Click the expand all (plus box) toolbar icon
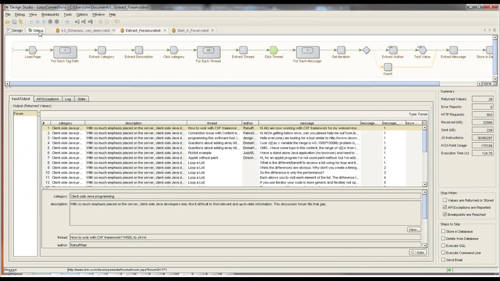Viewport: 500px width, 281px height. coord(100,21)
